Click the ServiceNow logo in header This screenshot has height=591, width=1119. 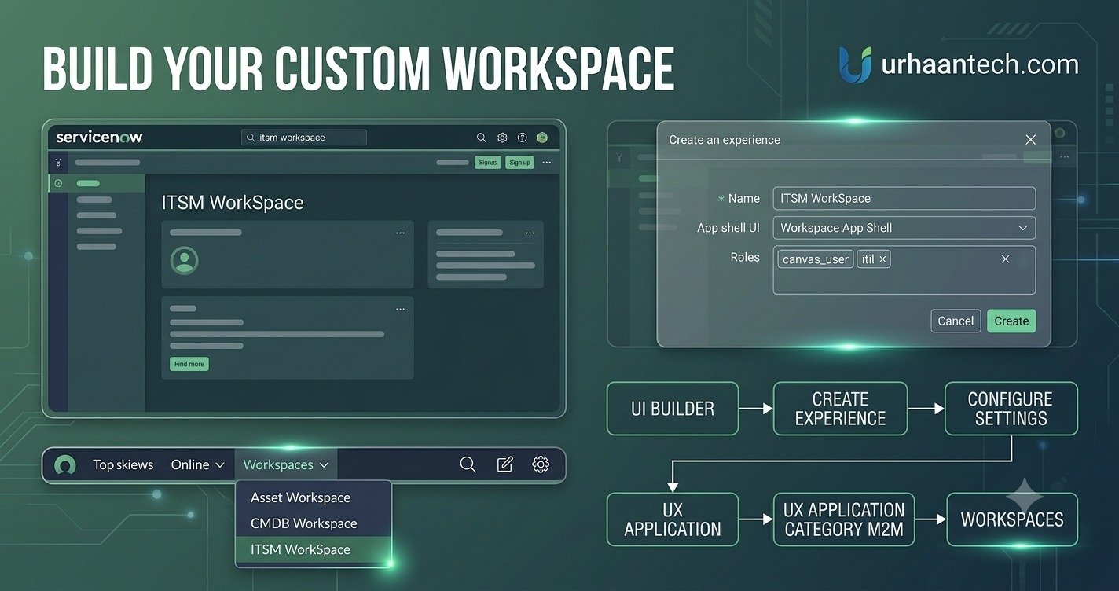99,137
